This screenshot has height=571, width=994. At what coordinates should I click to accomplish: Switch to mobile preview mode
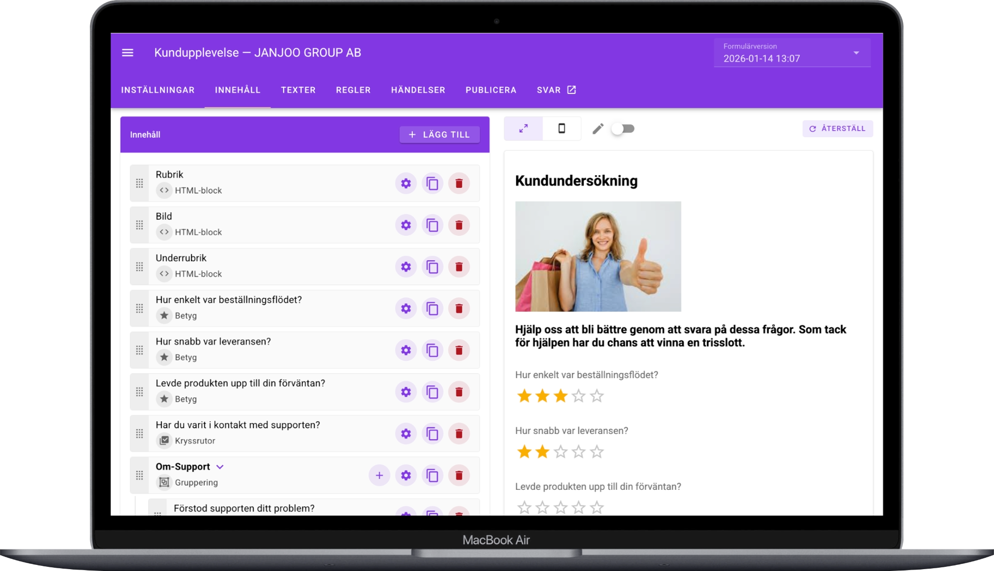(561, 128)
